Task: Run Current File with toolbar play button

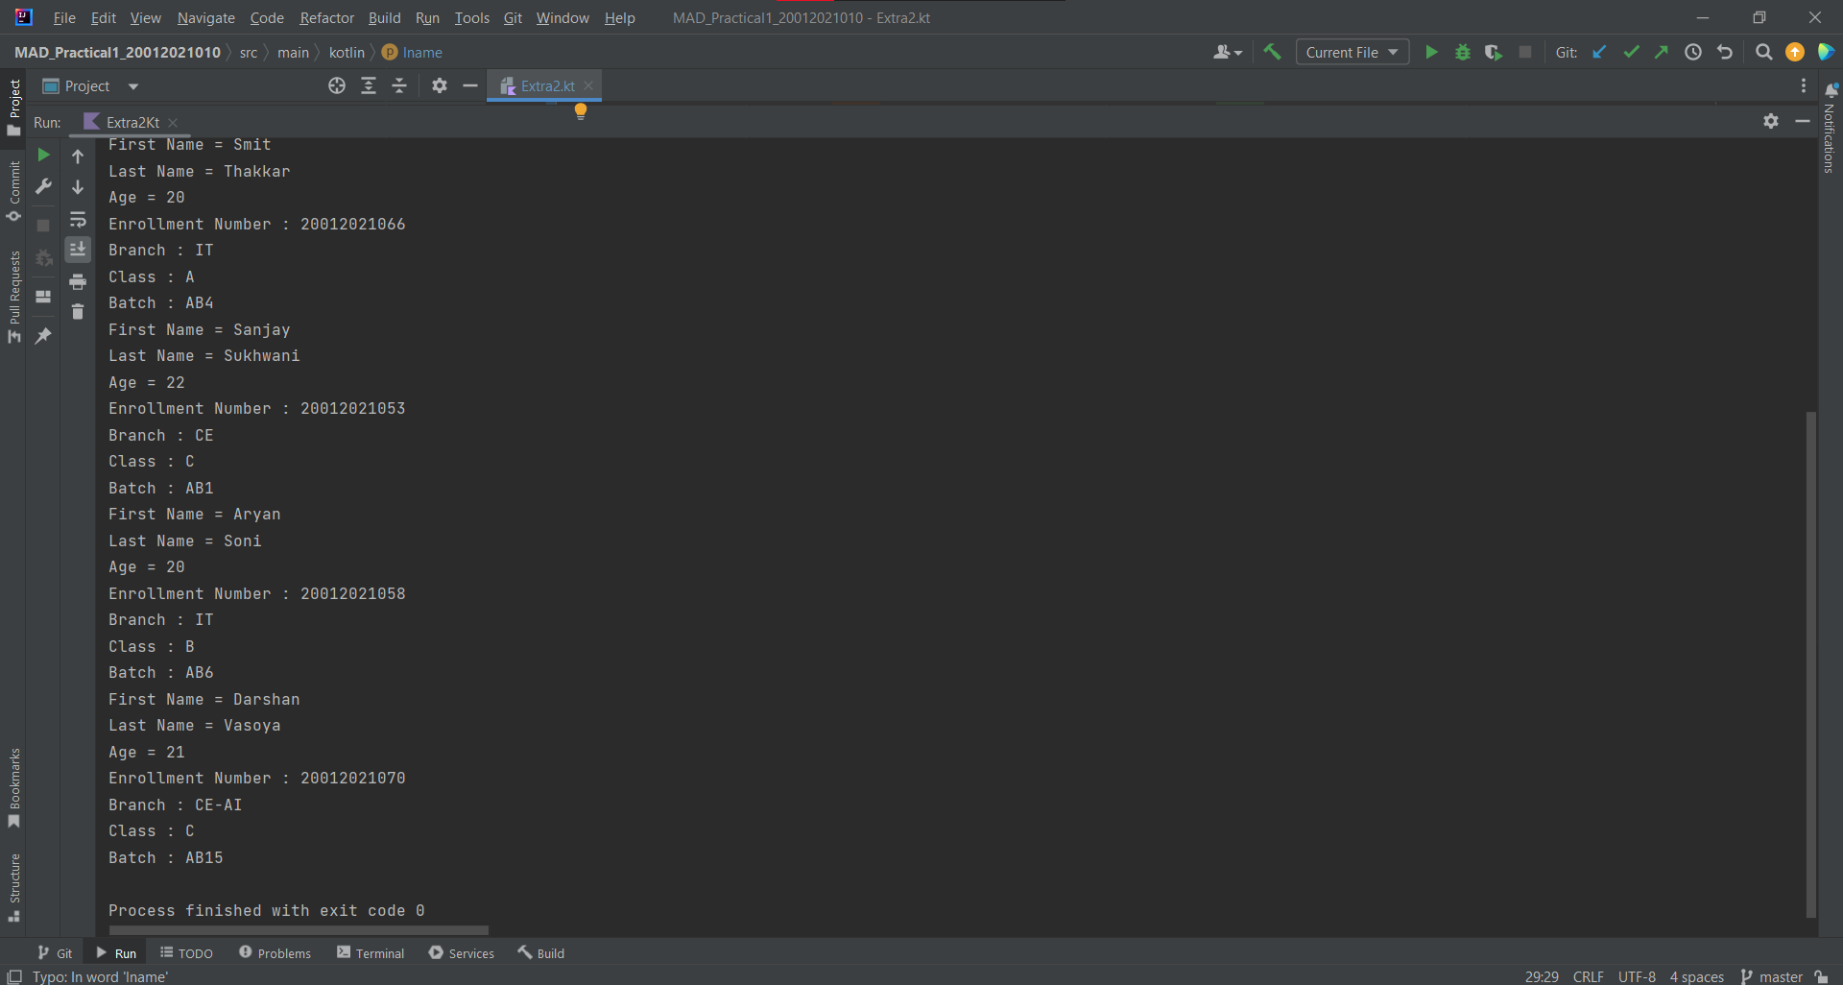Action: coord(1431,52)
